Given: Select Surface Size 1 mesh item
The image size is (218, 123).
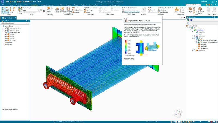Looking at the screenshot, I should (204, 48).
